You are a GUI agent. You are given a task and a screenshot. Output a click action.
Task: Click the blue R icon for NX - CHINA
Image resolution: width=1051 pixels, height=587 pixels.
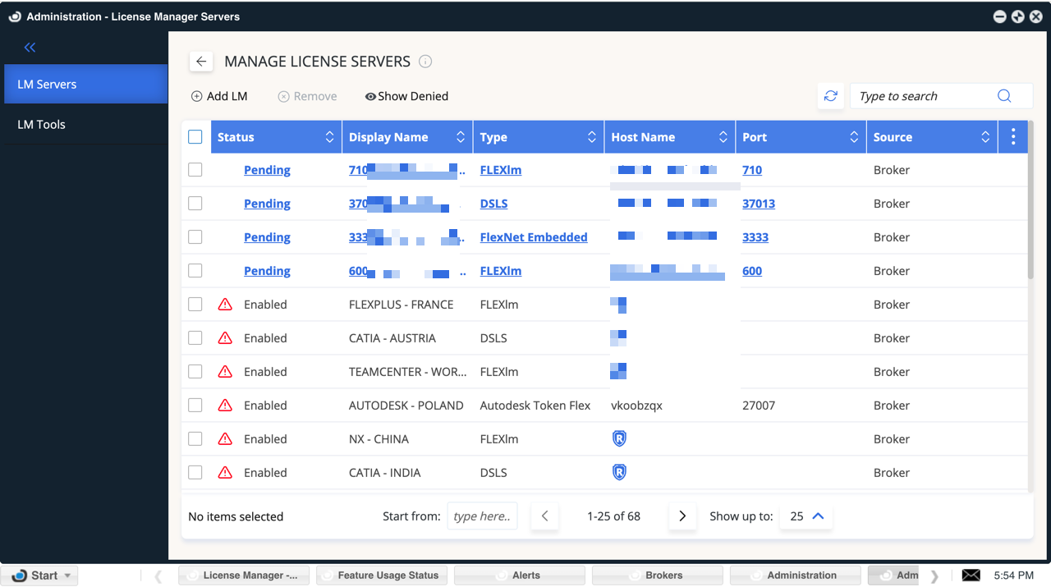(x=618, y=438)
